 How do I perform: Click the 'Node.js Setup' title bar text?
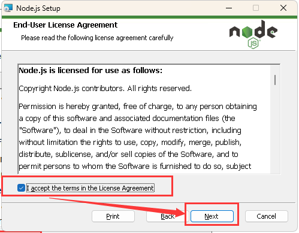coord(38,8)
